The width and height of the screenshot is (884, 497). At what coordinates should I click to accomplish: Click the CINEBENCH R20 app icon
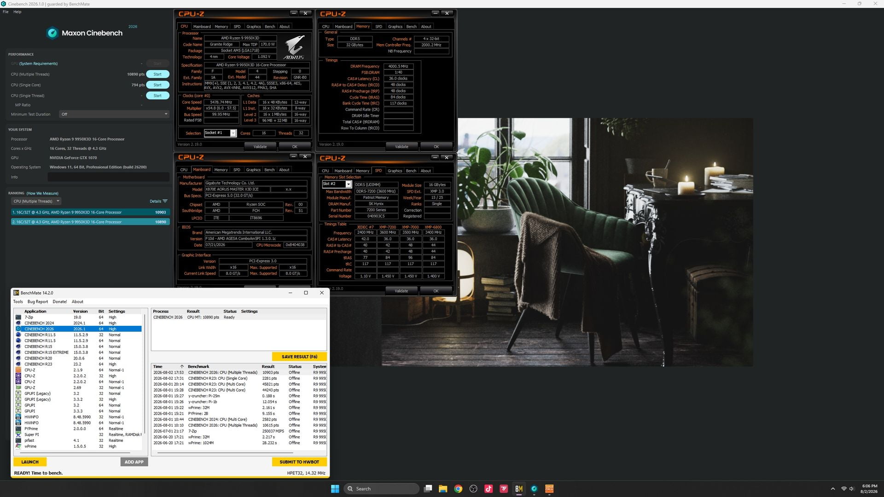click(18, 358)
